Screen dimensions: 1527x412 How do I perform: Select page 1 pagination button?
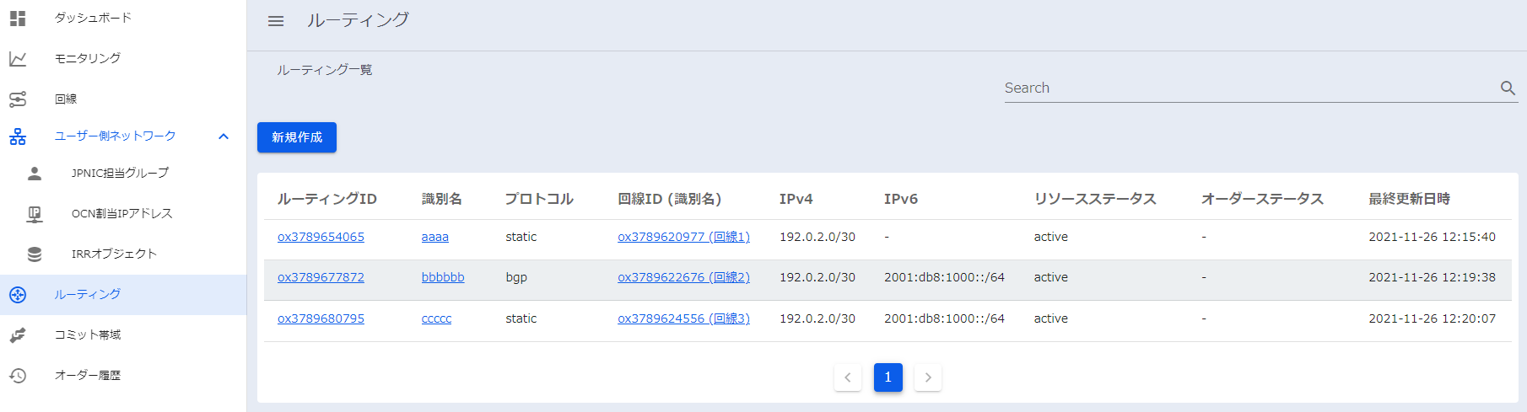pyautogui.click(x=888, y=377)
